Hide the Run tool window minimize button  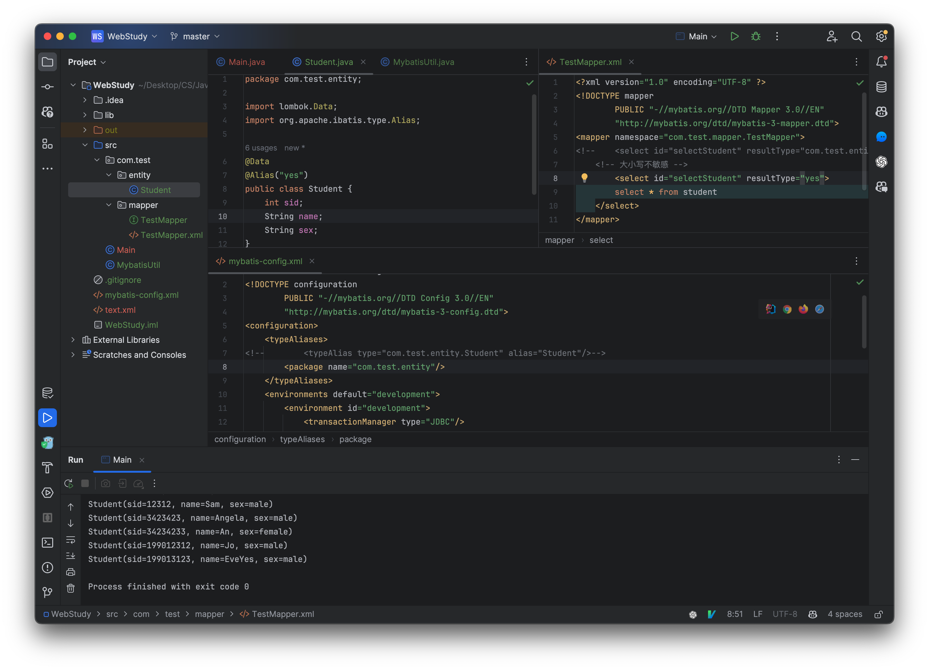(855, 460)
